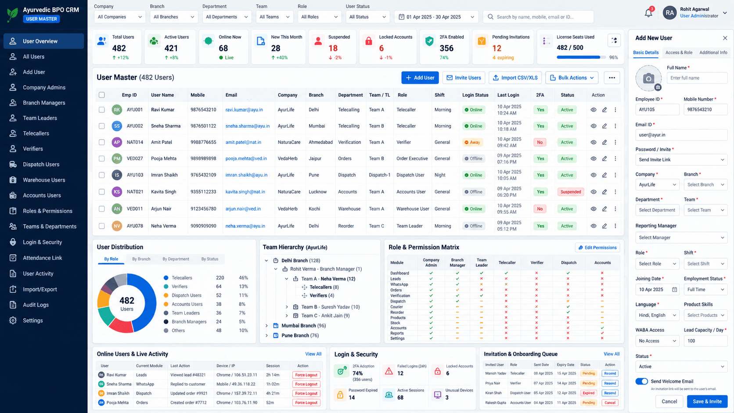Check the select-all checkbox in table header

(x=102, y=95)
